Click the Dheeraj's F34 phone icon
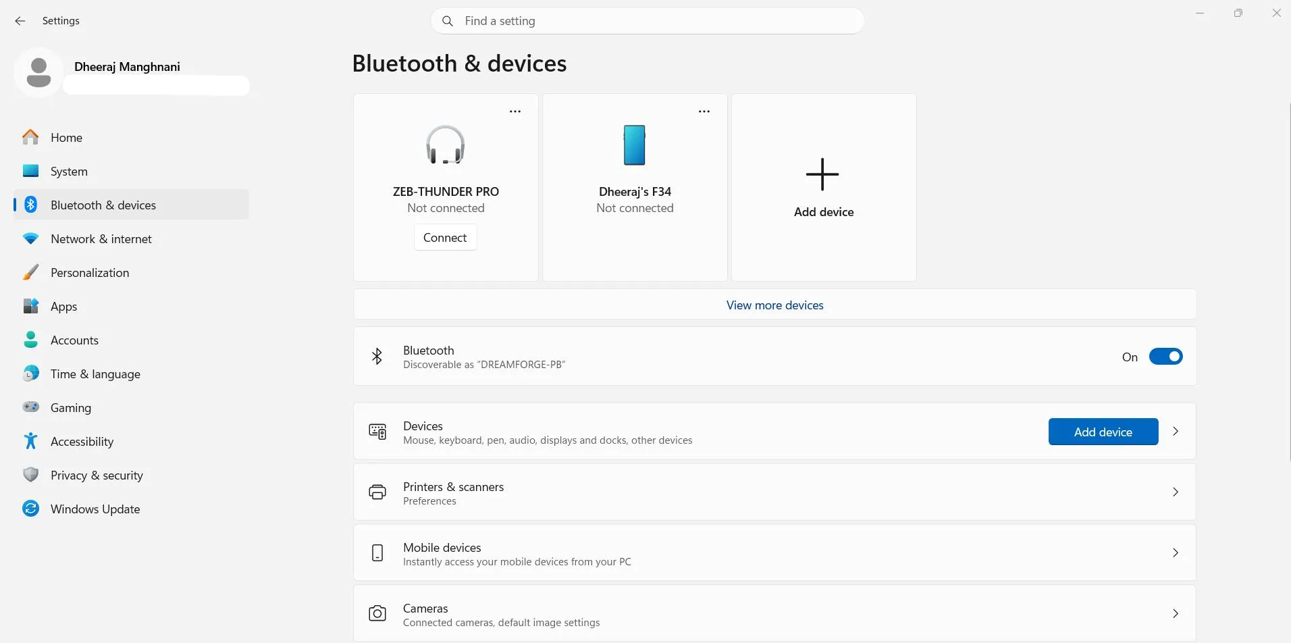 [x=635, y=145]
